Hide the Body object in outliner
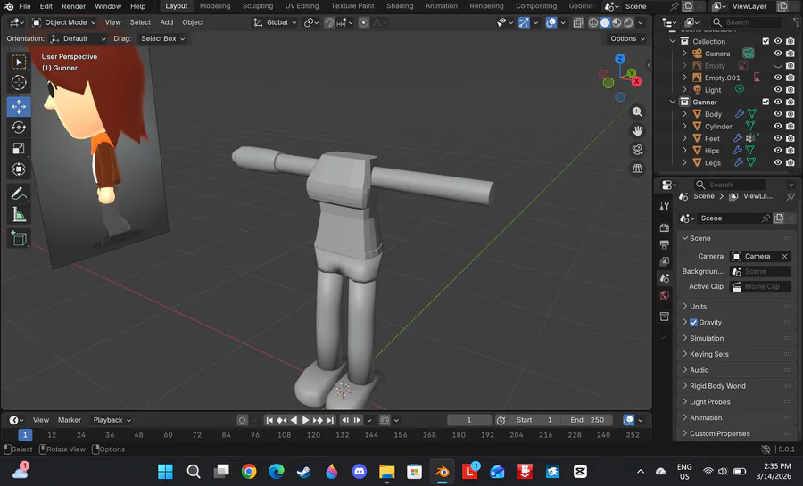This screenshot has width=803, height=486. tap(778, 114)
